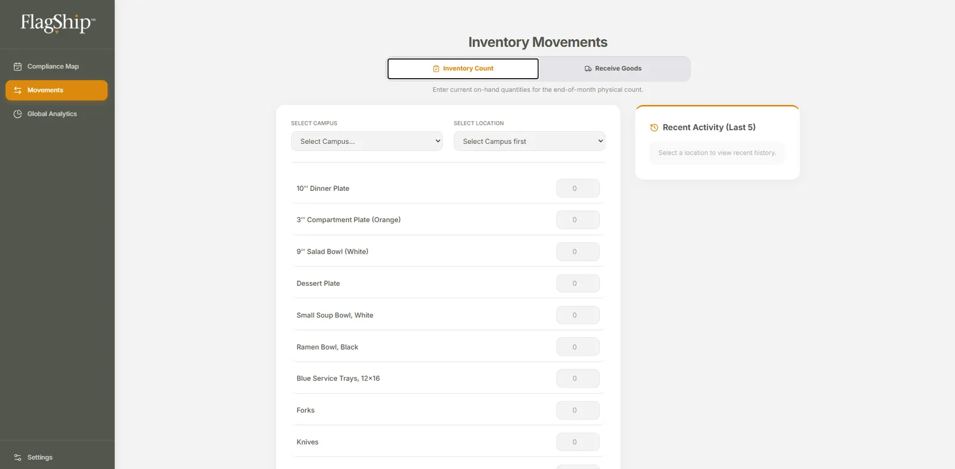Click the 10'' Dinner Plate quantity field

[x=578, y=189]
